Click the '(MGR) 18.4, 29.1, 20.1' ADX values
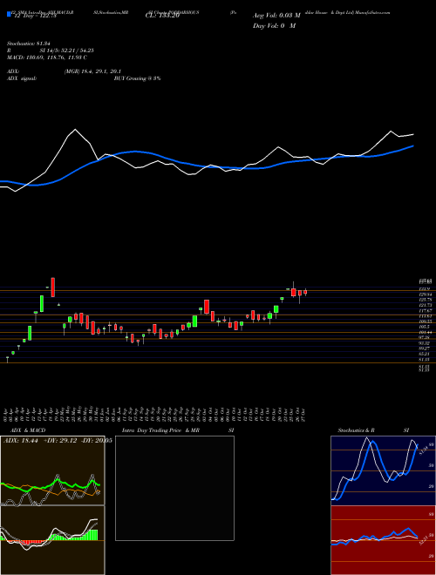 (x=92, y=71)
